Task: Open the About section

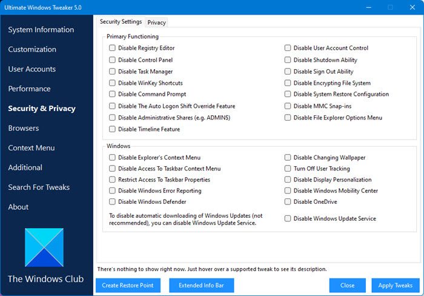Action: point(18,207)
